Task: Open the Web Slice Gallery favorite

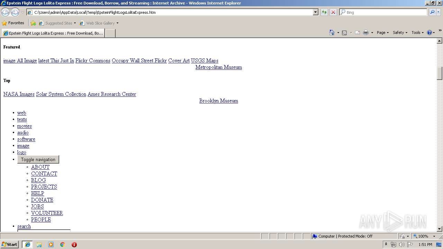Action: [x=97, y=23]
